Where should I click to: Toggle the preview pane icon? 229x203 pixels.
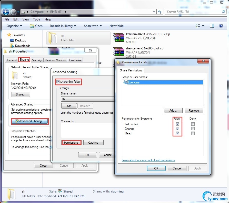point(212,26)
